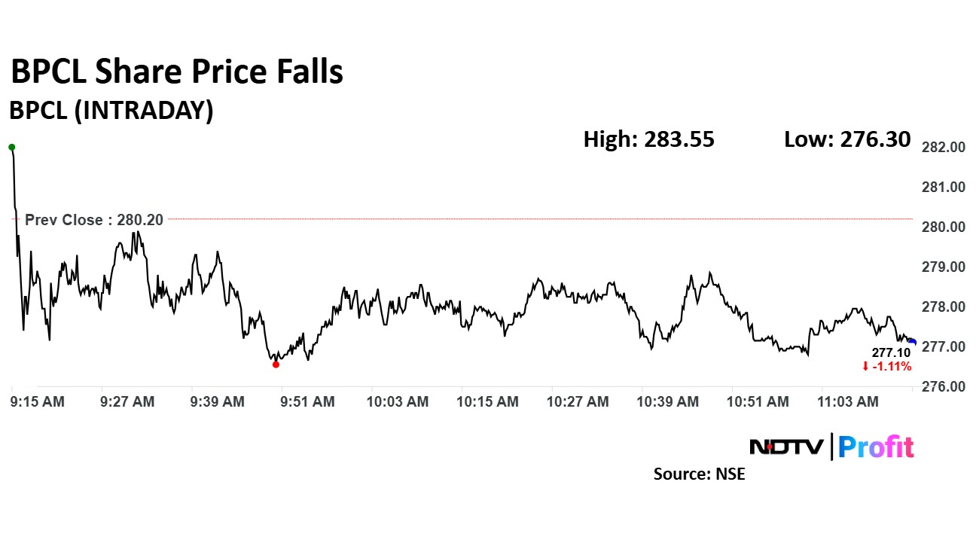Viewport: 976px width, 549px height.
Task: Click the blue current price marker dot
Action: (912, 342)
